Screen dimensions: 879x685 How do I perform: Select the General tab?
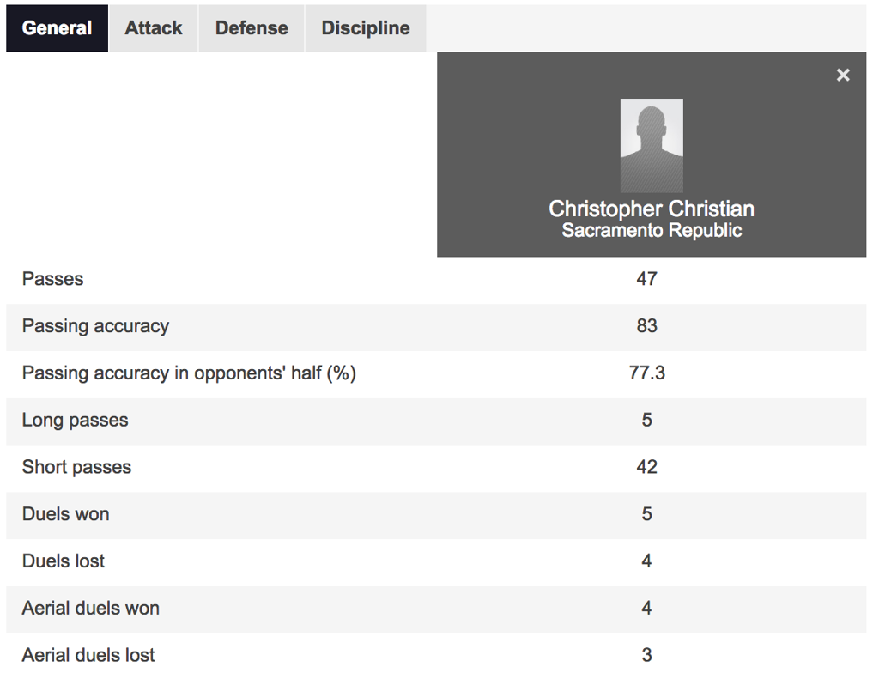(x=58, y=28)
